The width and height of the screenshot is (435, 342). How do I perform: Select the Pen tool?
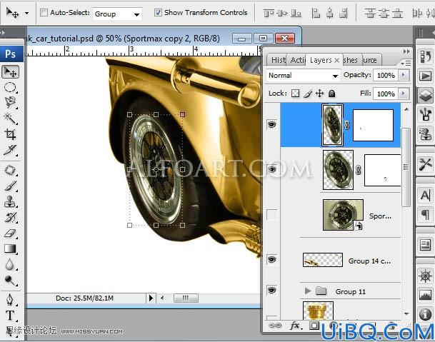[x=10, y=300]
